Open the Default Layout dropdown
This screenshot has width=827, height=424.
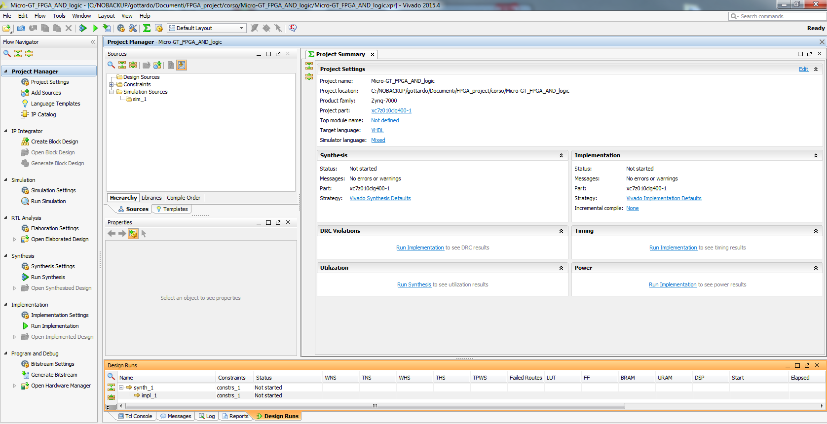pos(206,28)
